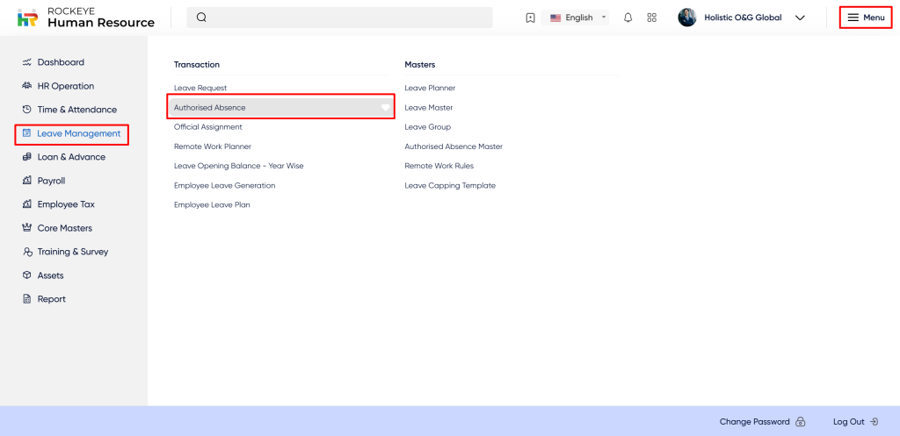Open the notifications bell
The width and height of the screenshot is (900, 436).
(628, 18)
